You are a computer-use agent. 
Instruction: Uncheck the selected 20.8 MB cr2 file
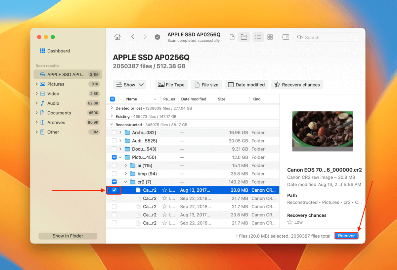[114, 190]
